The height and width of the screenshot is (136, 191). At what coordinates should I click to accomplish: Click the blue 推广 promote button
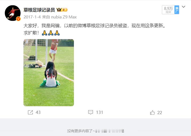coord(177,10)
